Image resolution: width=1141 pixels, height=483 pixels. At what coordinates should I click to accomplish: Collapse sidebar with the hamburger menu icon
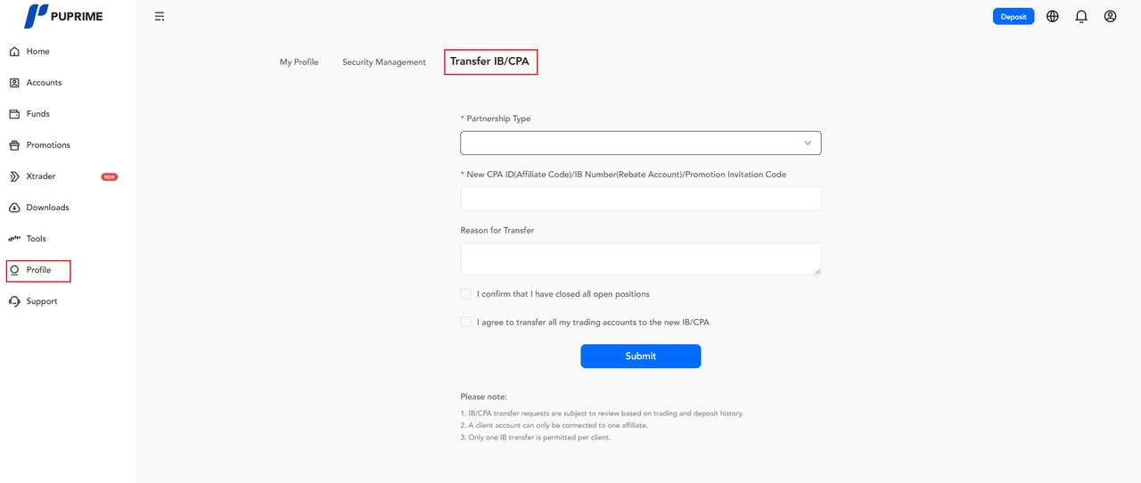coord(160,16)
